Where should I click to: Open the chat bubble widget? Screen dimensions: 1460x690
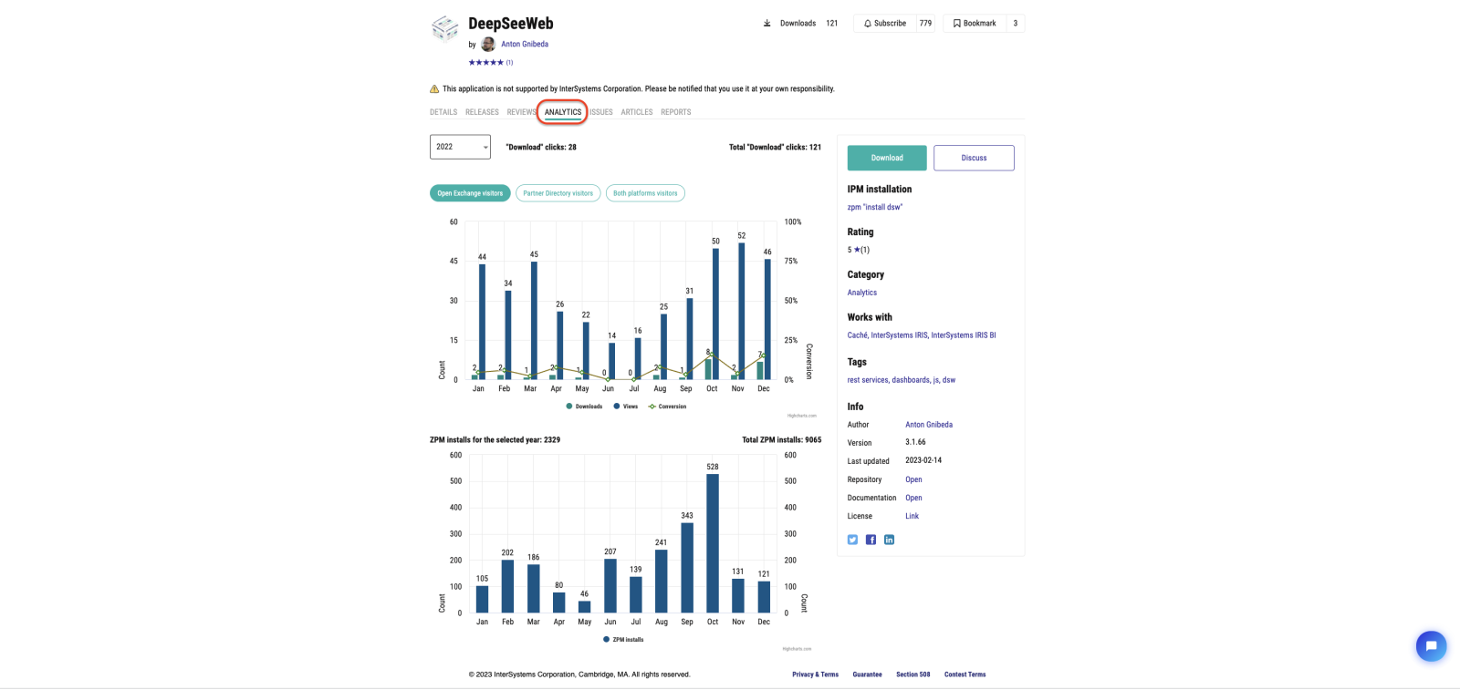pos(1431,646)
